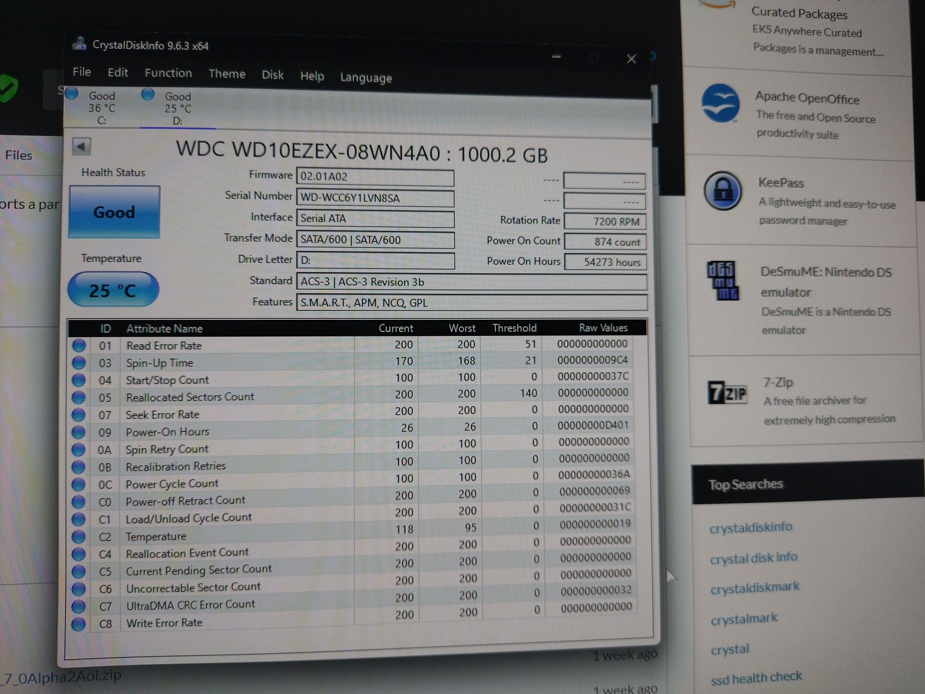Click status icon for Start/Stop Count
Image resolution: width=925 pixels, height=694 pixels.
click(79, 380)
